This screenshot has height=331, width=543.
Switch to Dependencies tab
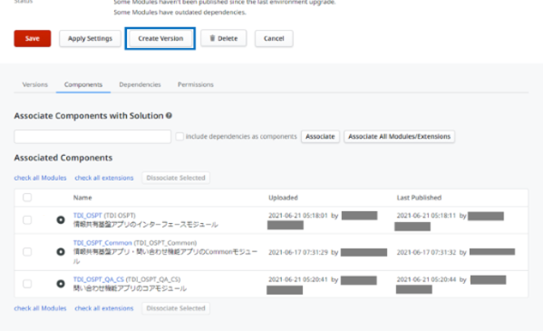140,84
